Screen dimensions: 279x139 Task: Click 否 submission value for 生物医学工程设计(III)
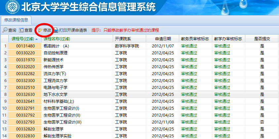[x=262, y=122]
